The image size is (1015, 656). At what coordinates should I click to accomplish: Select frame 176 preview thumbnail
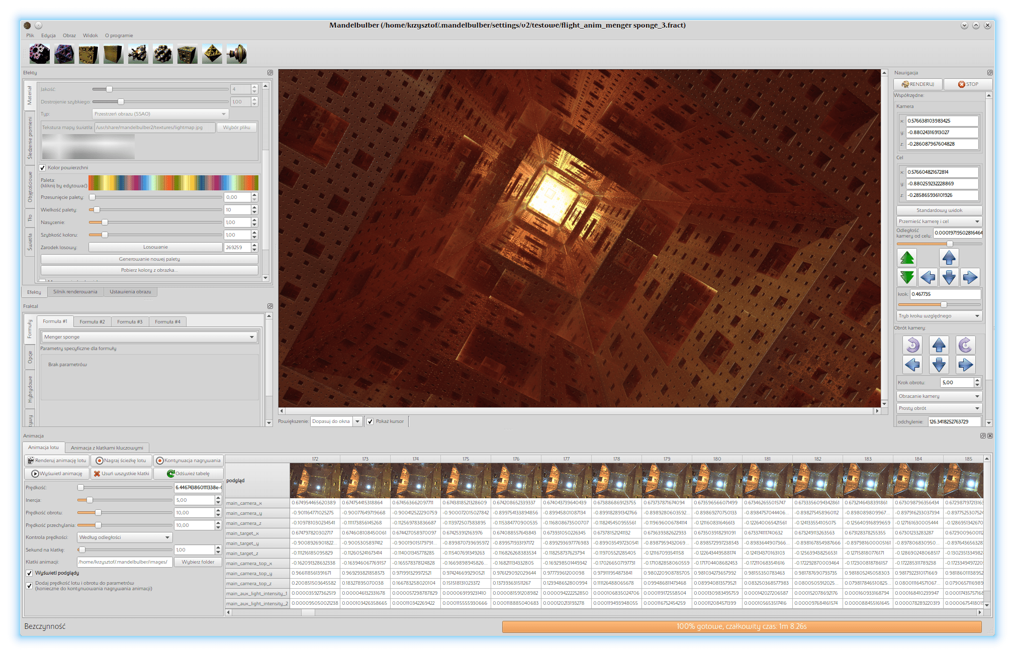click(516, 481)
